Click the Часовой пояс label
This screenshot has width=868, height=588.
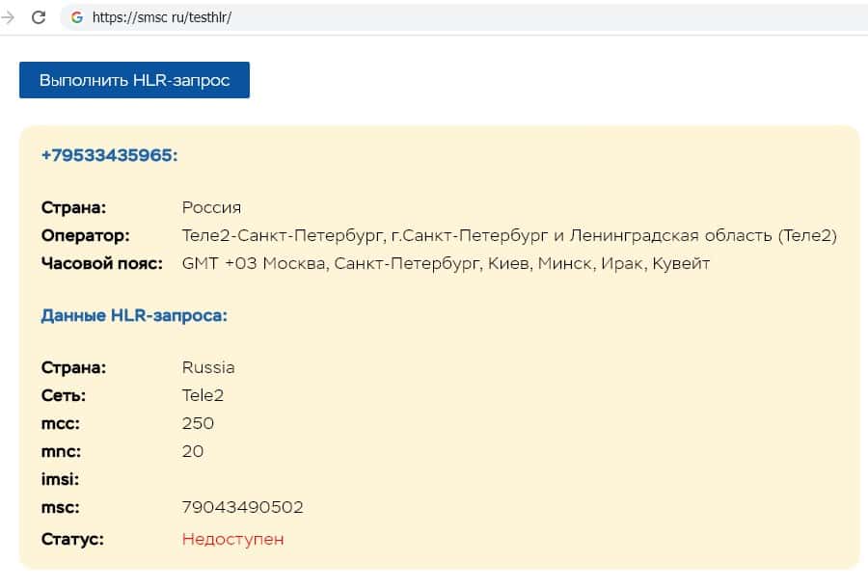(103, 263)
